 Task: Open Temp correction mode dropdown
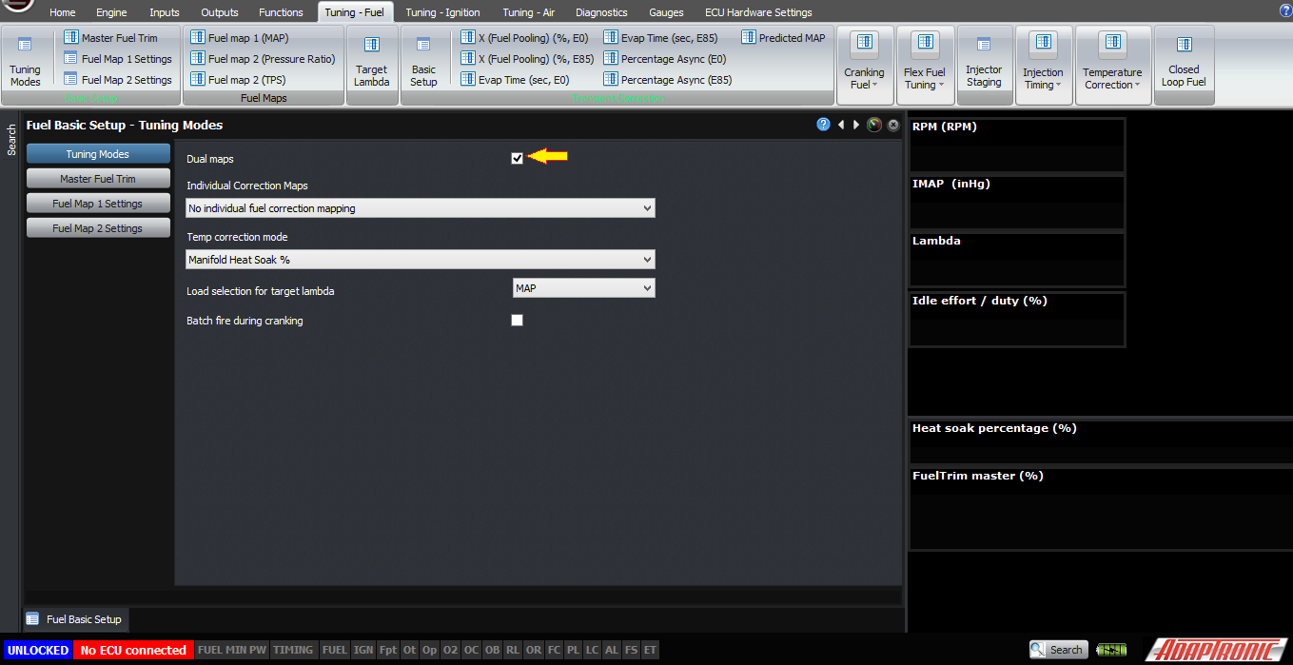421,259
